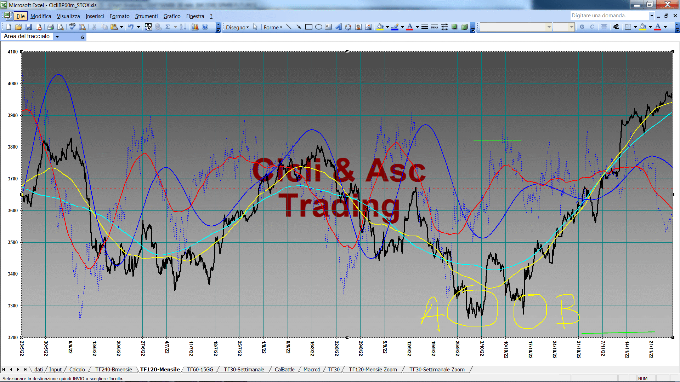
Task: Apply red font color on drawing toolbar
Action: pos(410,27)
